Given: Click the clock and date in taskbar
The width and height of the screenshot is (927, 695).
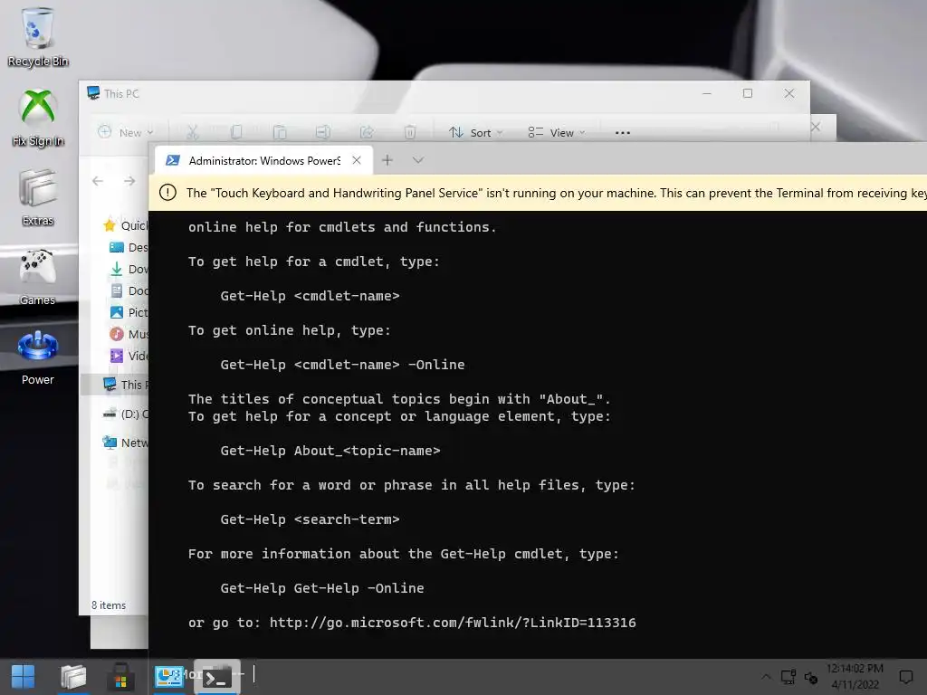Looking at the screenshot, I should point(855,677).
